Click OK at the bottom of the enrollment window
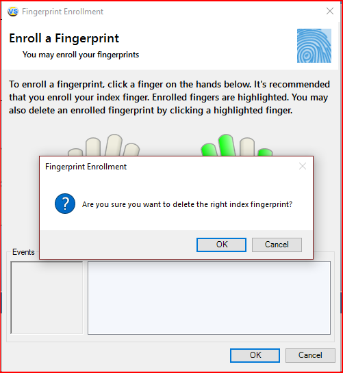 [255, 355]
